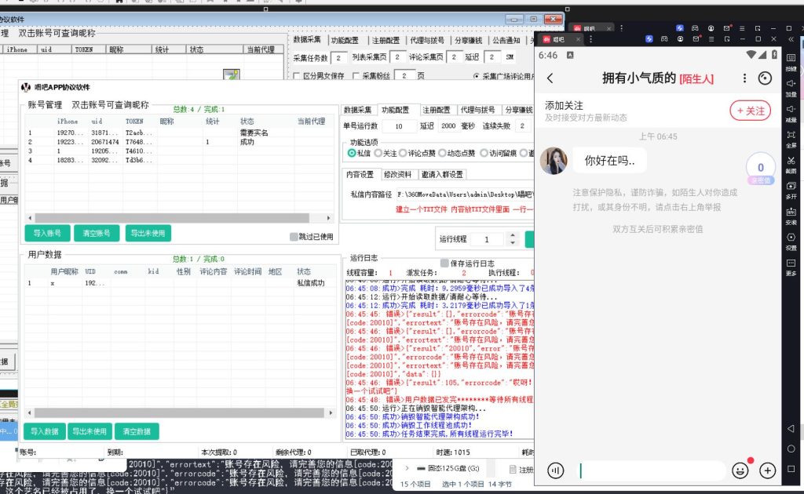The height and width of the screenshot is (494, 804).
Task: Tap the plus icon beside message box
Action: tap(767, 470)
